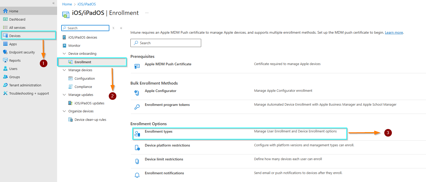Image resolution: width=426 pixels, height=182 pixels.
Task: Click the enrollment options Search field
Action: pyautogui.click(x=166, y=43)
